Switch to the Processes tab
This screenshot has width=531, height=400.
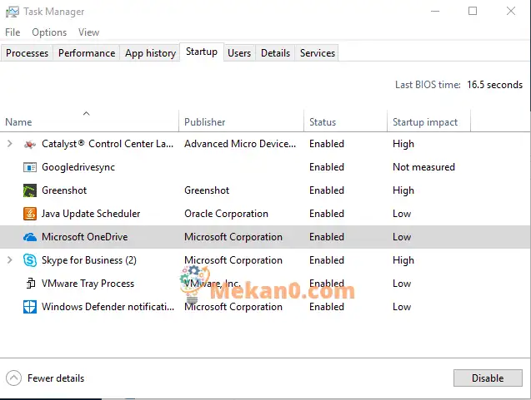pyautogui.click(x=27, y=53)
